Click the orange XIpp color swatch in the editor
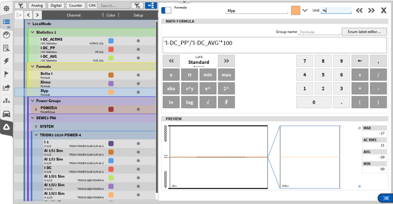Screen dimensions: 393x204 [296, 10]
